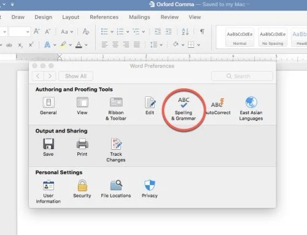Switch to the Mailings tab
This screenshot has height=235, width=307.
click(x=139, y=17)
